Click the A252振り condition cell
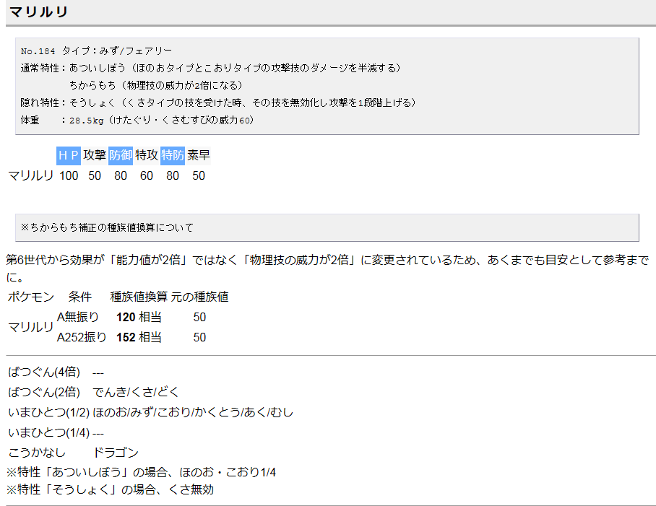The width and height of the screenshot is (656, 506). pos(82,337)
